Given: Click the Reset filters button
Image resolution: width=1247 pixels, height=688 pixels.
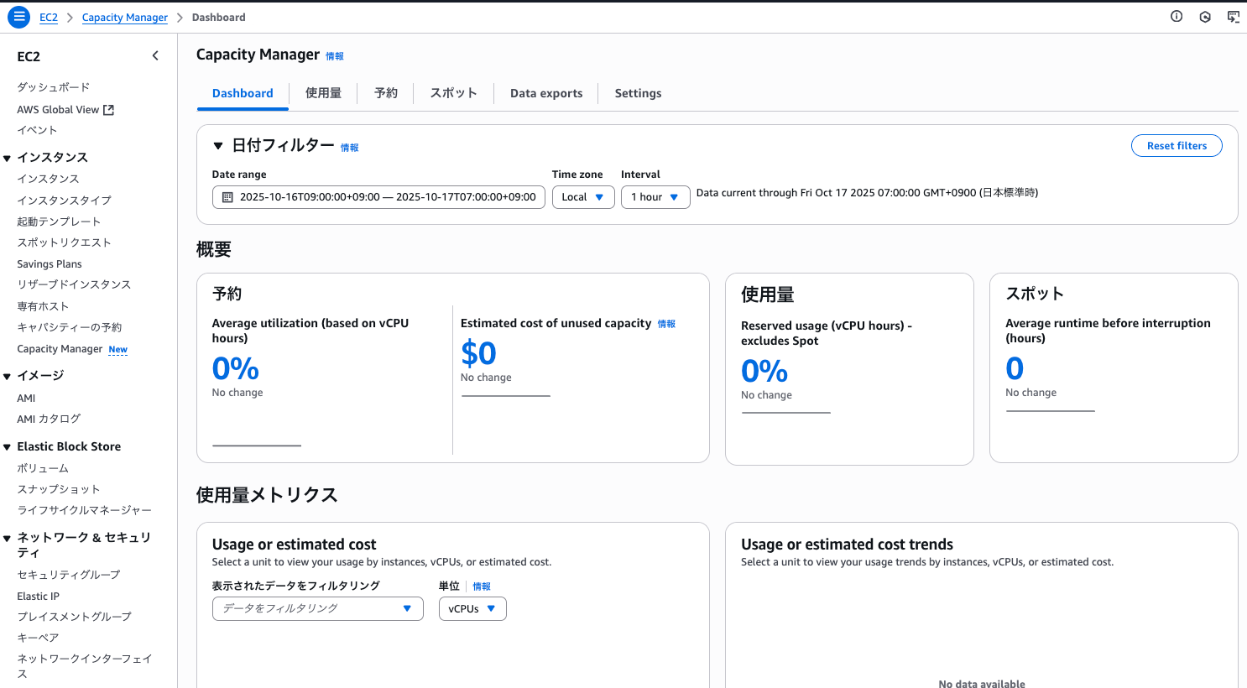Looking at the screenshot, I should (x=1177, y=146).
